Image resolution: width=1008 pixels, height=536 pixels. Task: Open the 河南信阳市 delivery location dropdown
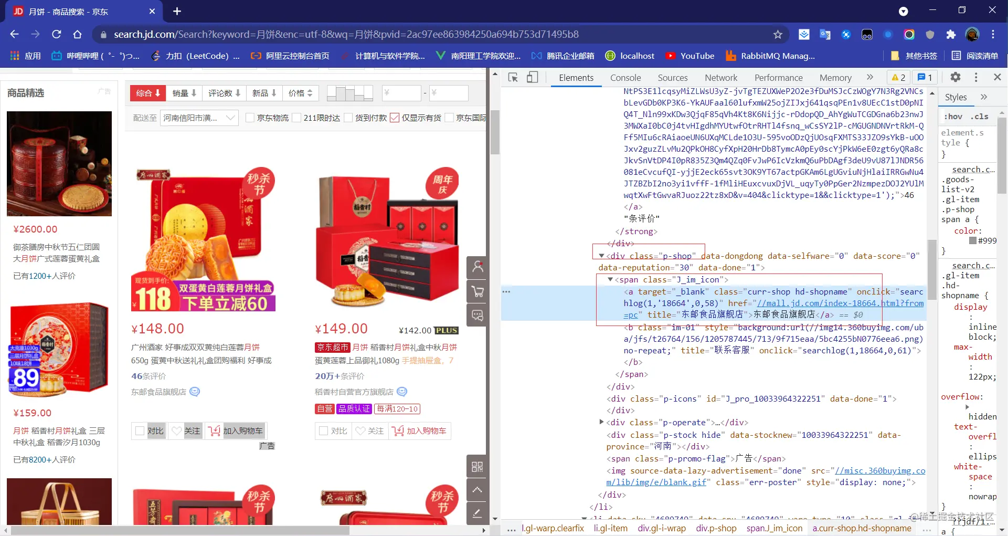coord(199,118)
